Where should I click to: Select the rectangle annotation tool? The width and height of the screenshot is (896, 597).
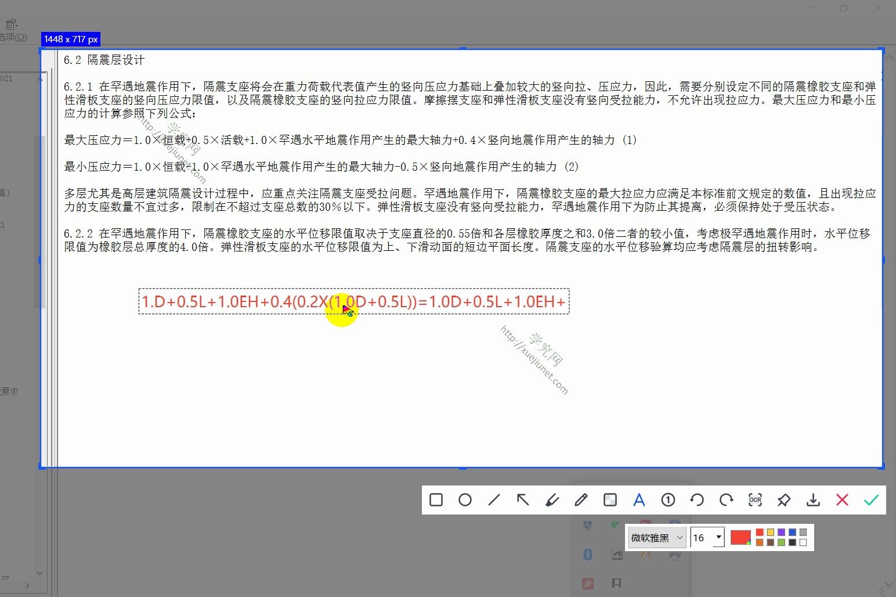pos(436,500)
